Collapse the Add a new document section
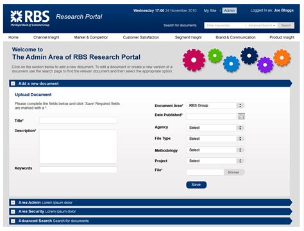304x231 pixels. tap(13, 83)
